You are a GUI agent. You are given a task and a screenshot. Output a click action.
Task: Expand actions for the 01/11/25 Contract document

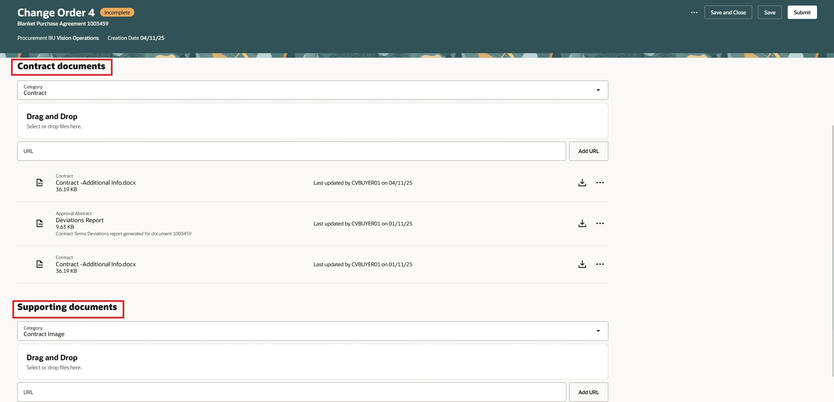pos(600,264)
